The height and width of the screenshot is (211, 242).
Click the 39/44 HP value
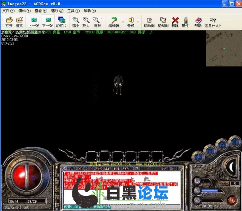14,201
